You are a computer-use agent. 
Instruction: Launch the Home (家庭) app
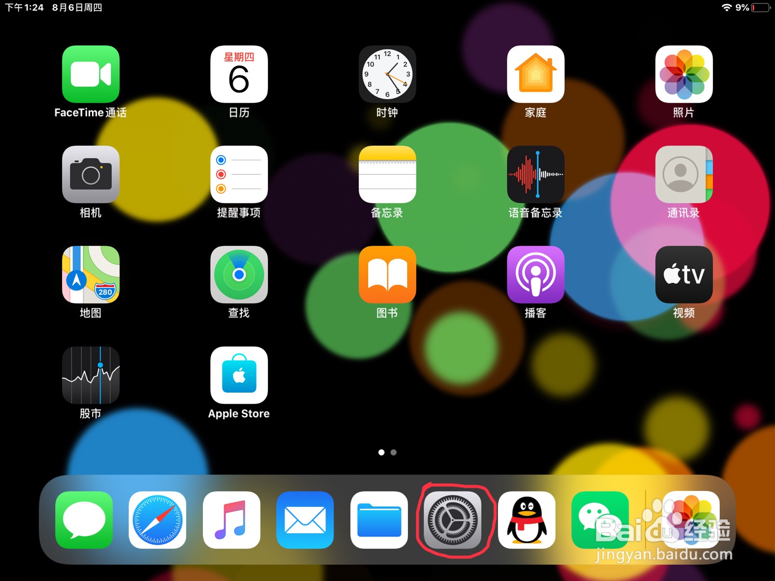(x=535, y=74)
